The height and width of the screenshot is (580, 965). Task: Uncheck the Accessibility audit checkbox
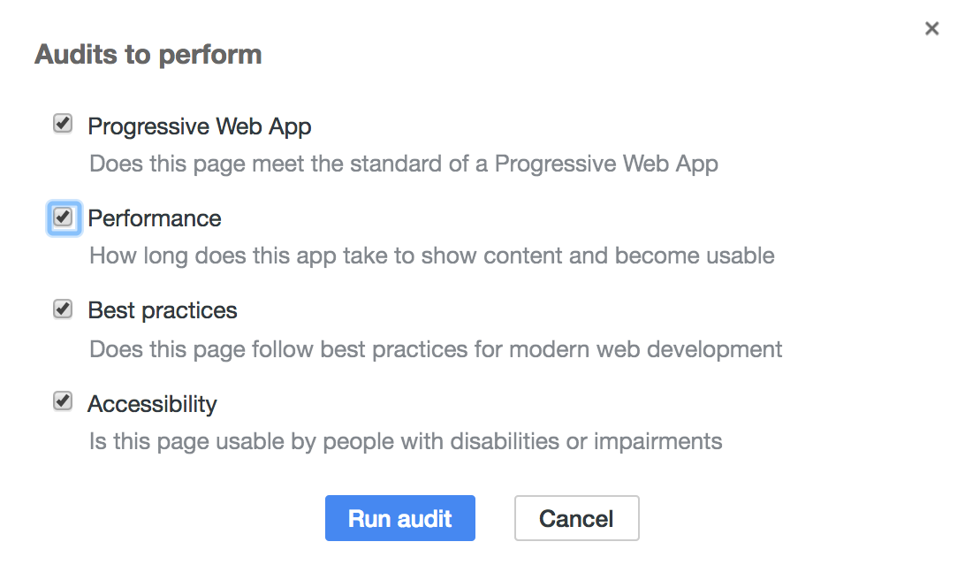63,401
